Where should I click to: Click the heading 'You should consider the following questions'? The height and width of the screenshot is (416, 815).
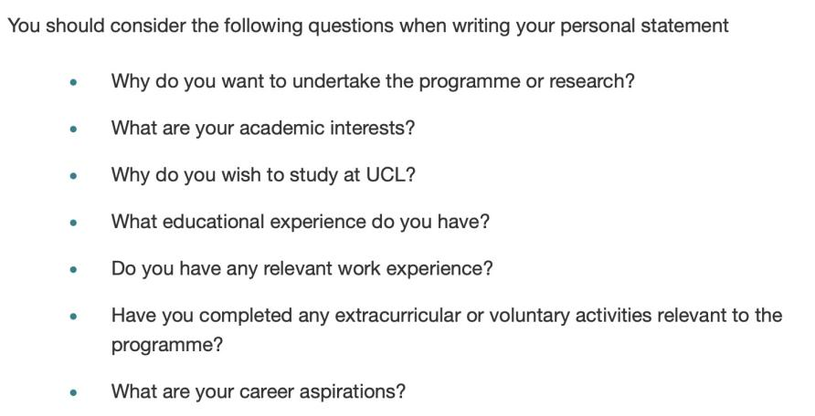[x=368, y=26]
